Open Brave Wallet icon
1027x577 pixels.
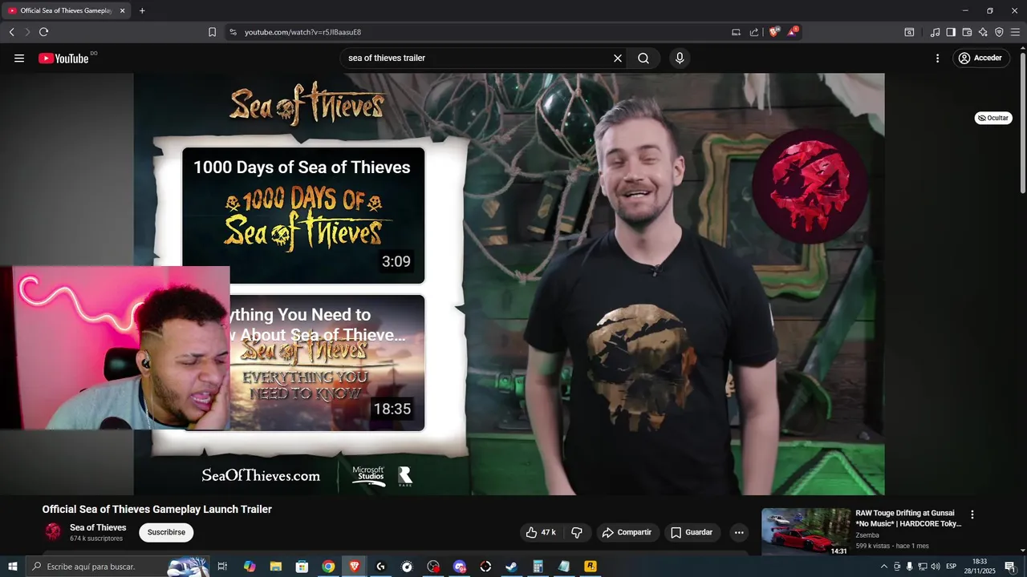(967, 32)
